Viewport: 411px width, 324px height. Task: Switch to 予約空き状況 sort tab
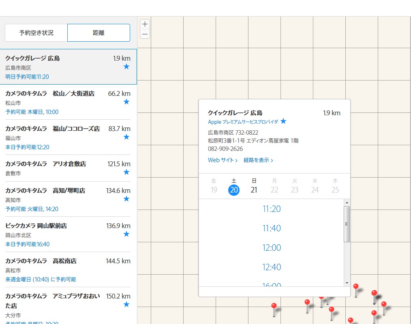pyautogui.click(x=36, y=33)
